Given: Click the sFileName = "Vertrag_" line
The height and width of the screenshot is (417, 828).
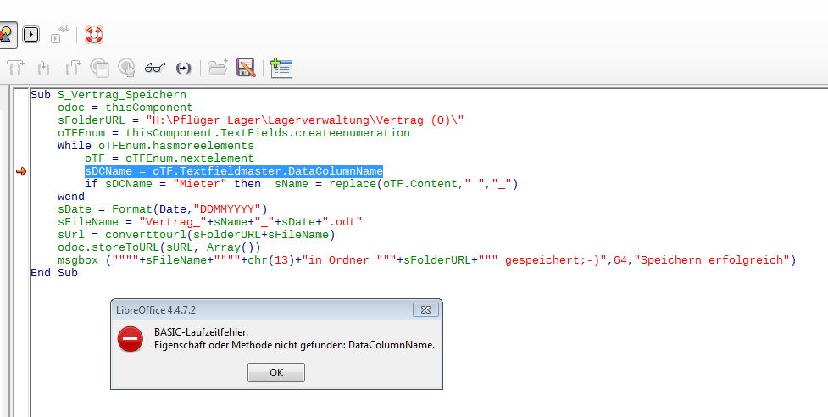Looking at the screenshot, I should [x=210, y=222].
